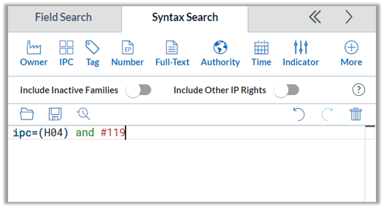Toggle Include Inactive Families switch
The width and height of the screenshot is (384, 208).
click(139, 90)
